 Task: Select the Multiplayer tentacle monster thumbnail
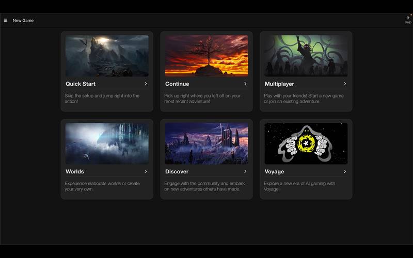pos(306,56)
